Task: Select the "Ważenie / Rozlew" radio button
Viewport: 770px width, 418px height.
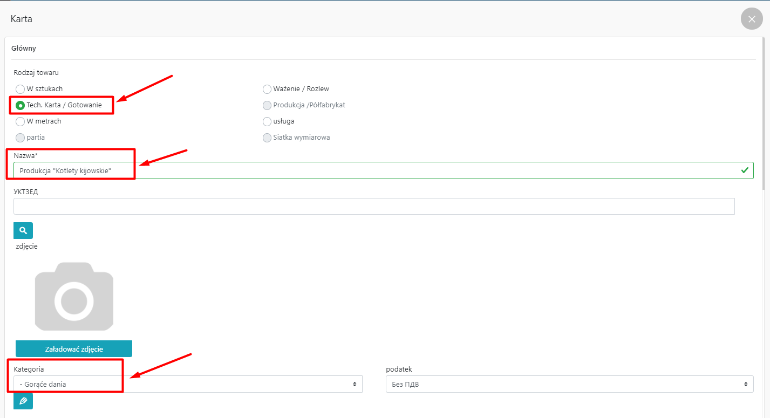Action: tap(267, 89)
